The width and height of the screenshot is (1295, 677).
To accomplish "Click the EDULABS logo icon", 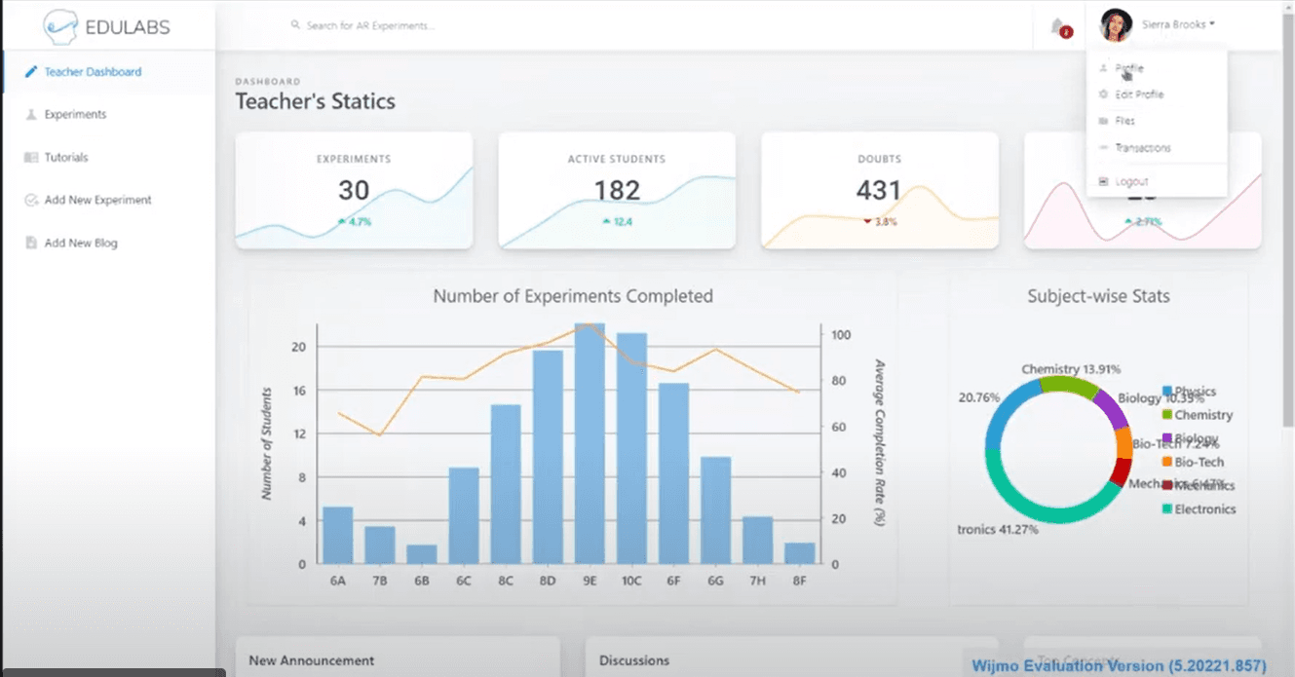I will pyautogui.click(x=60, y=26).
